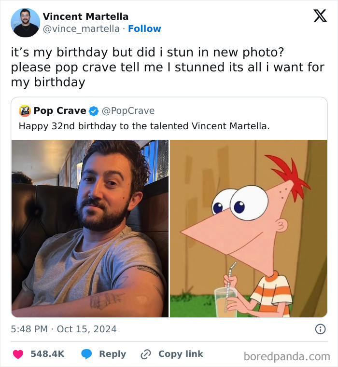This screenshot has width=338, height=367.
Task: Open the tweet info circle icon
Action: 320,329
